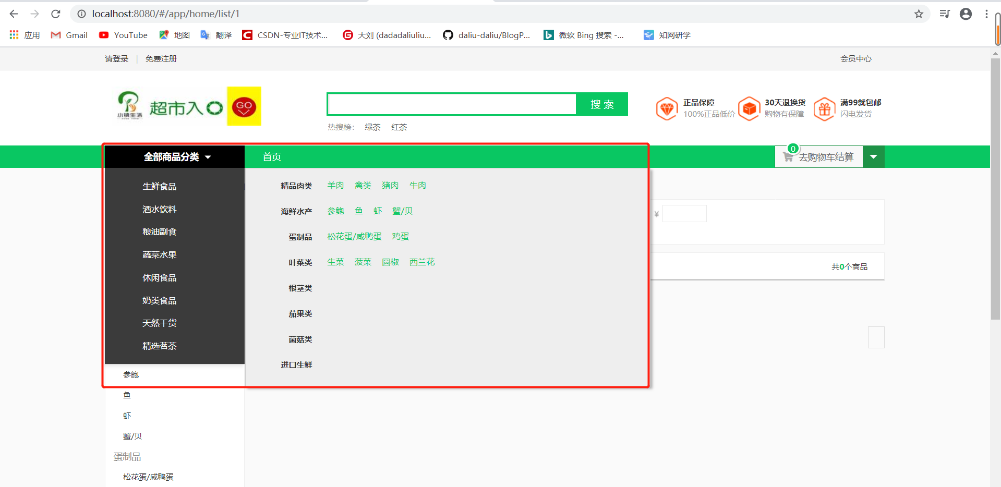Click the bookmark star icon
This screenshot has width=1001, height=487.
pyautogui.click(x=919, y=14)
